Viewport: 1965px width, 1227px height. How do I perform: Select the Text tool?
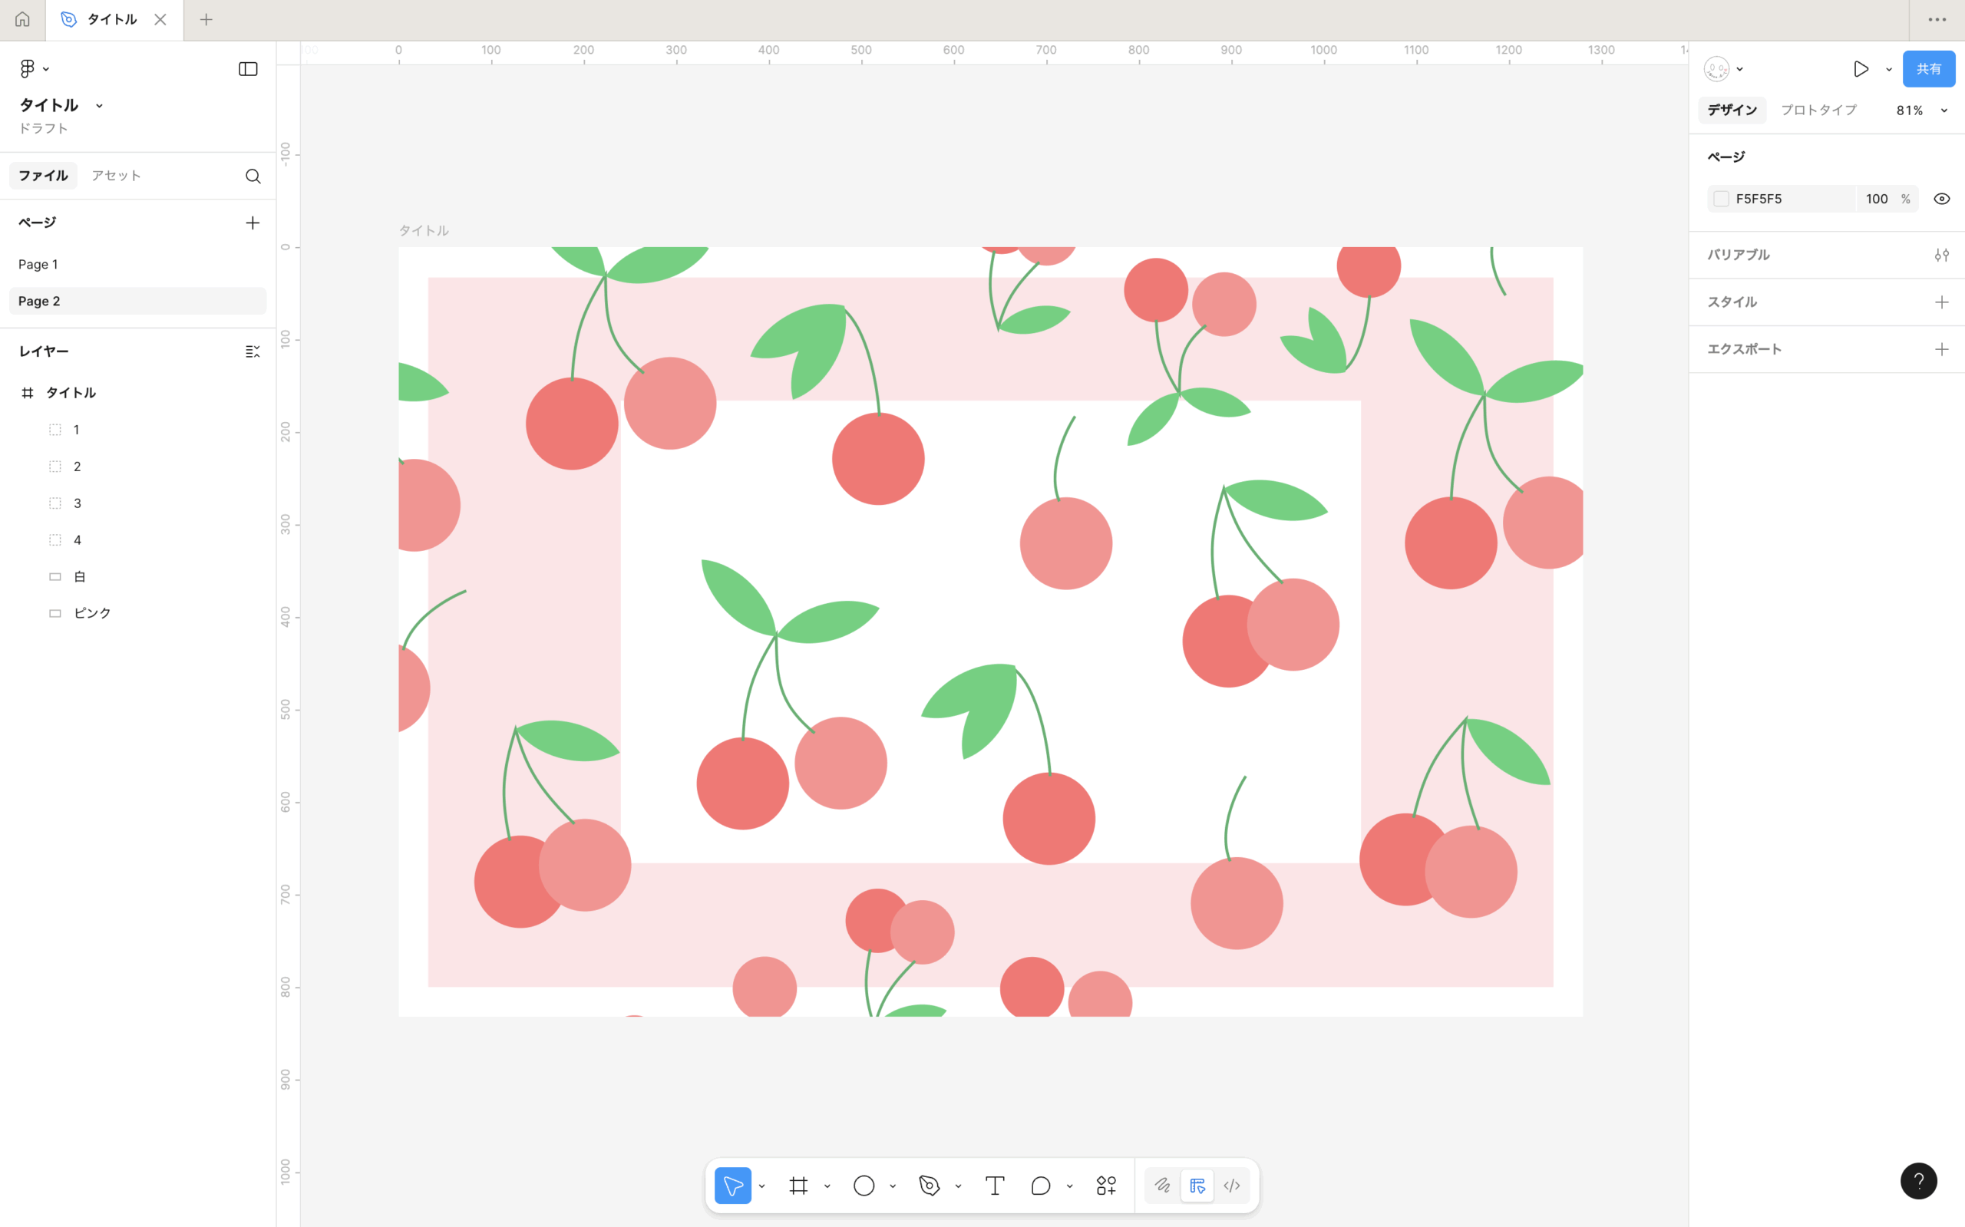click(x=994, y=1186)
